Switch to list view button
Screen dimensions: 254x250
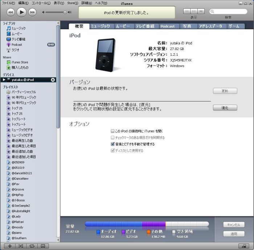tap(187, 11)
